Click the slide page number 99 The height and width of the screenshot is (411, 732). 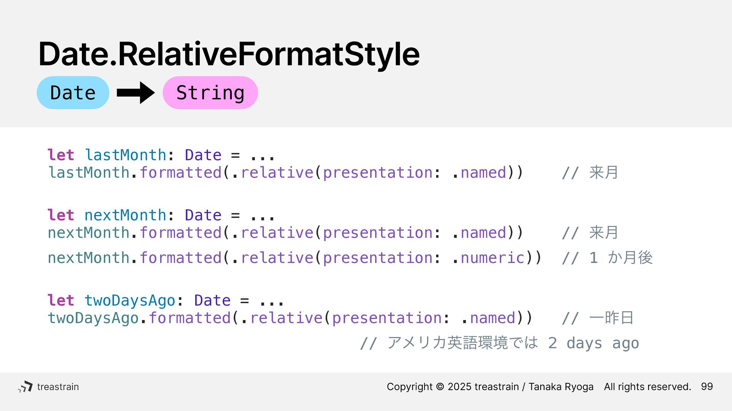tap(707, 387)
